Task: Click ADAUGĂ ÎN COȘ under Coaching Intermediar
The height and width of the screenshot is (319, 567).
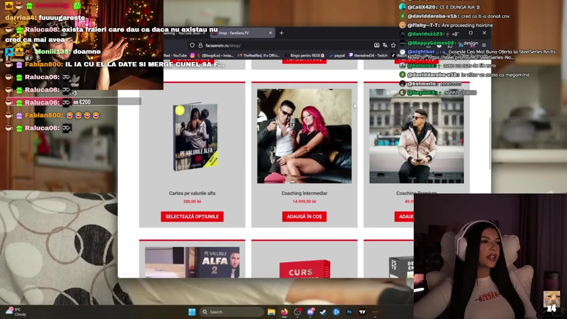Action: [x=304, y=217]
